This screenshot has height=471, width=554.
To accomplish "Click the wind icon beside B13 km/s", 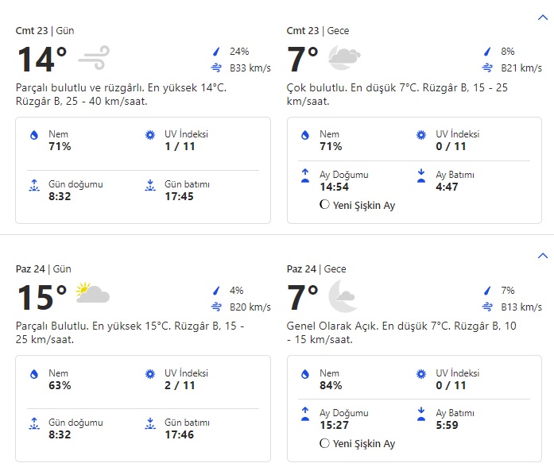I will [x=487, y=307].
